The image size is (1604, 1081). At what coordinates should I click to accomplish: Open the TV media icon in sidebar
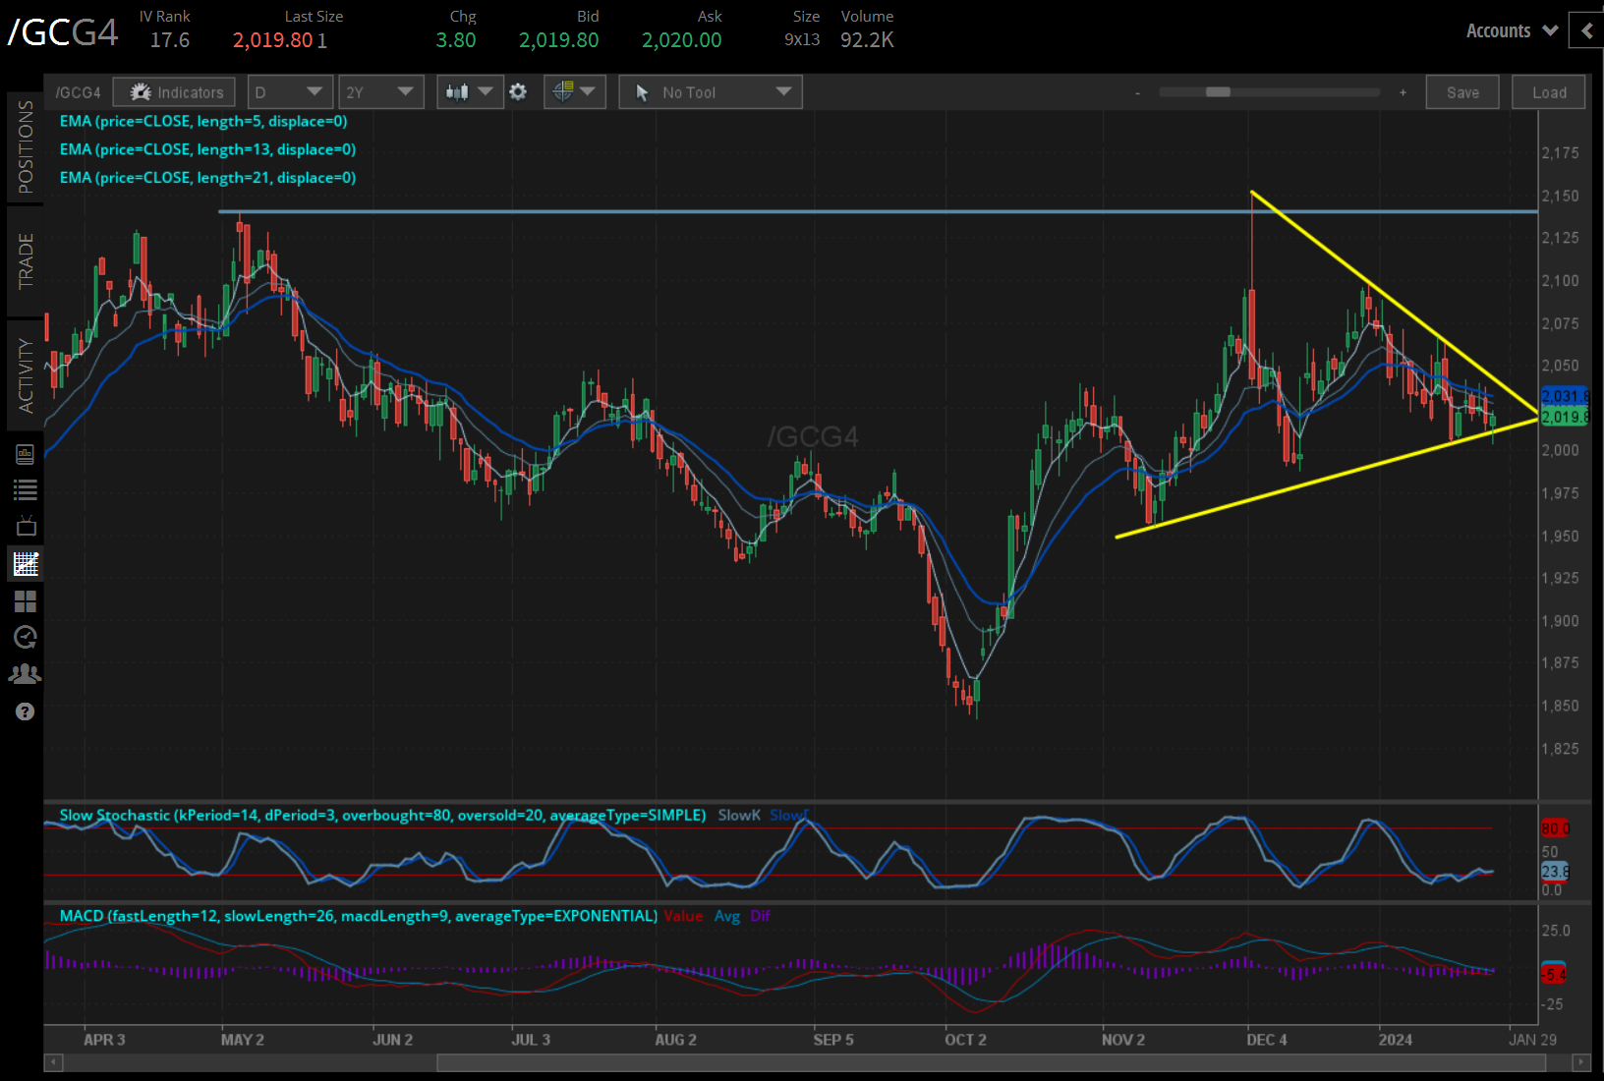click(26, 526)
